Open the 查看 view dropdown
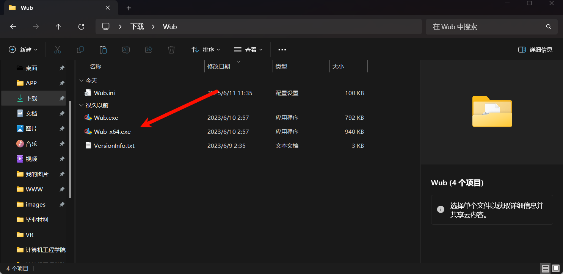 [248, 50]
